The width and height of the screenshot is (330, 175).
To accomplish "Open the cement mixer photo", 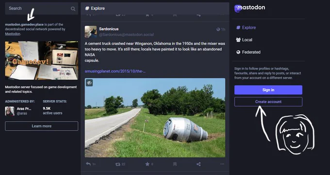I will [x=155, y=118].
